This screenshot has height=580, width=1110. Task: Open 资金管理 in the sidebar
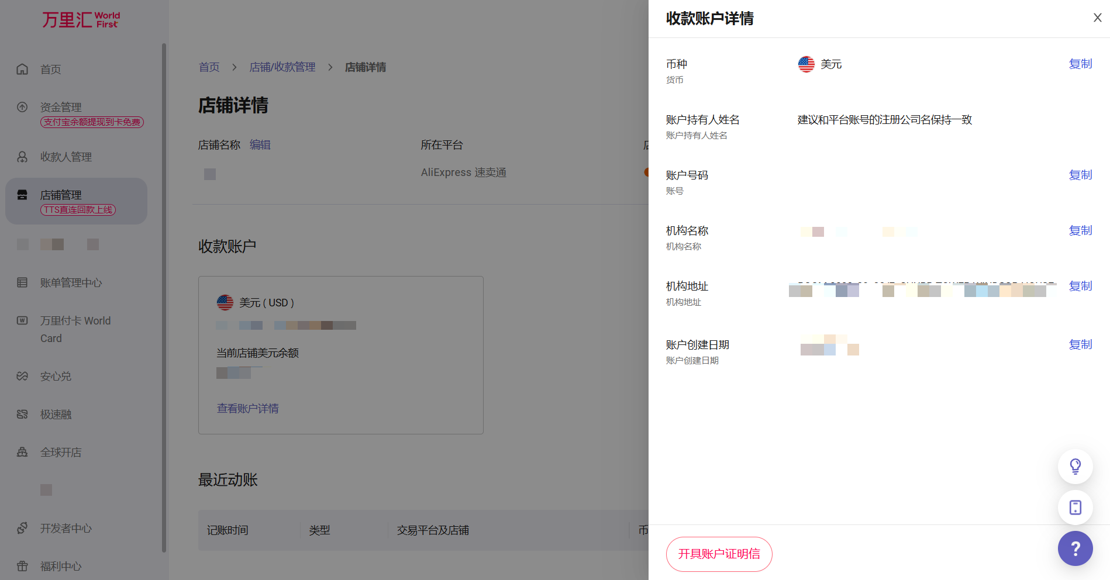(x=61, y=107)
